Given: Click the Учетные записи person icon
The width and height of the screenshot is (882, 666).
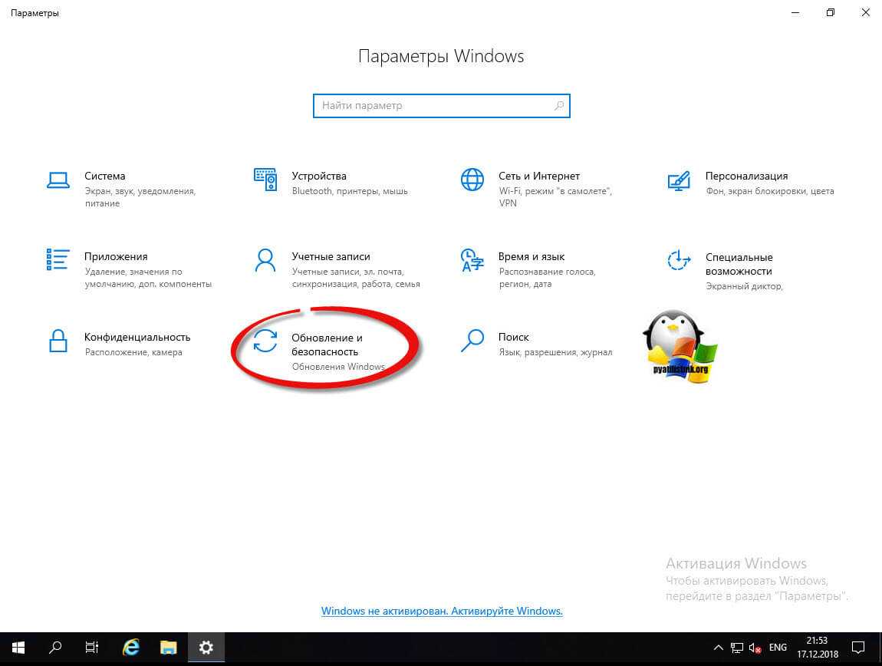Looking at the screenshot, I should point(265,260).
